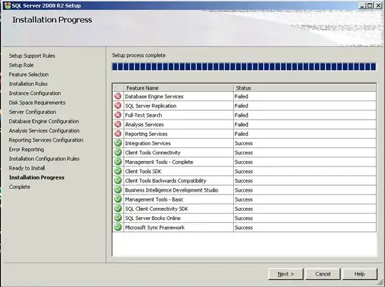Cancel the setup wizard
Screen dimensions: 385x287
point(323,274)
